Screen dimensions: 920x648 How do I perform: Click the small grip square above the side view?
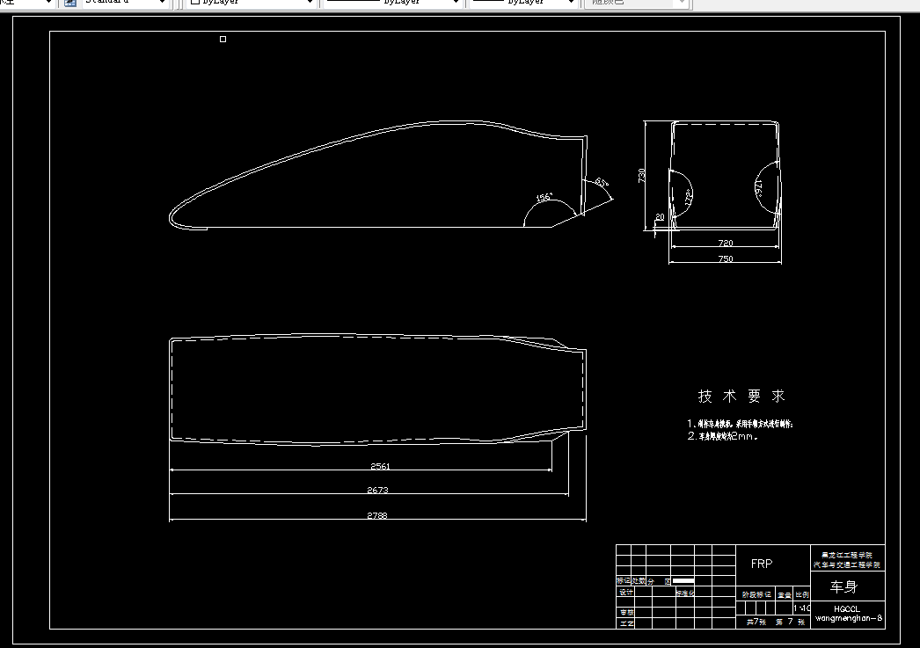click(x=223, y=40)
